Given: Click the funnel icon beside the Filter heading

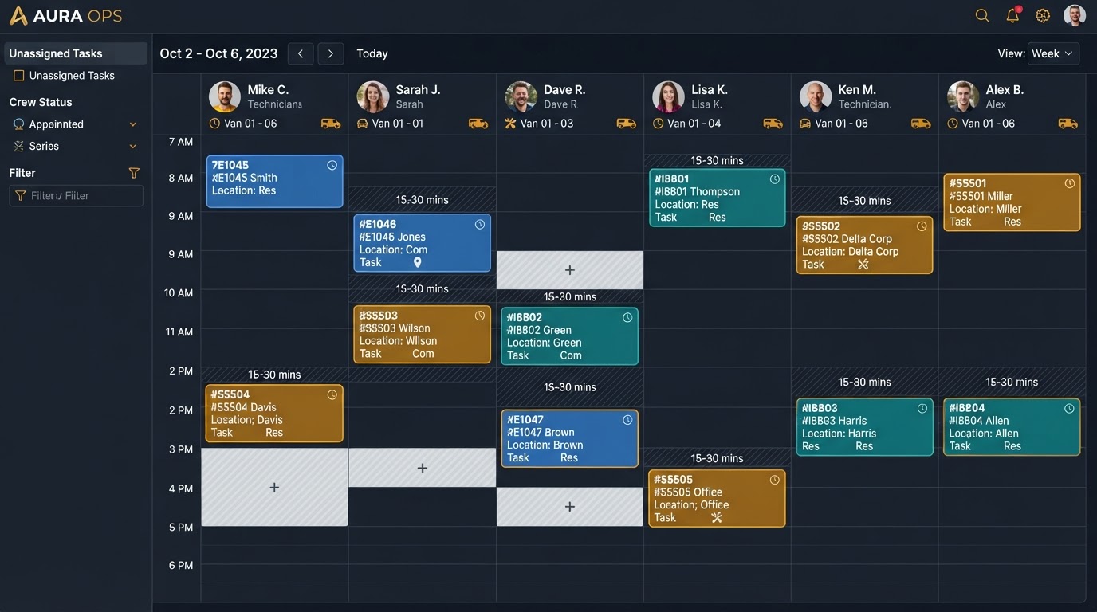Looking at the screenshot, I should pyautogui.click(x=134, y=173).
